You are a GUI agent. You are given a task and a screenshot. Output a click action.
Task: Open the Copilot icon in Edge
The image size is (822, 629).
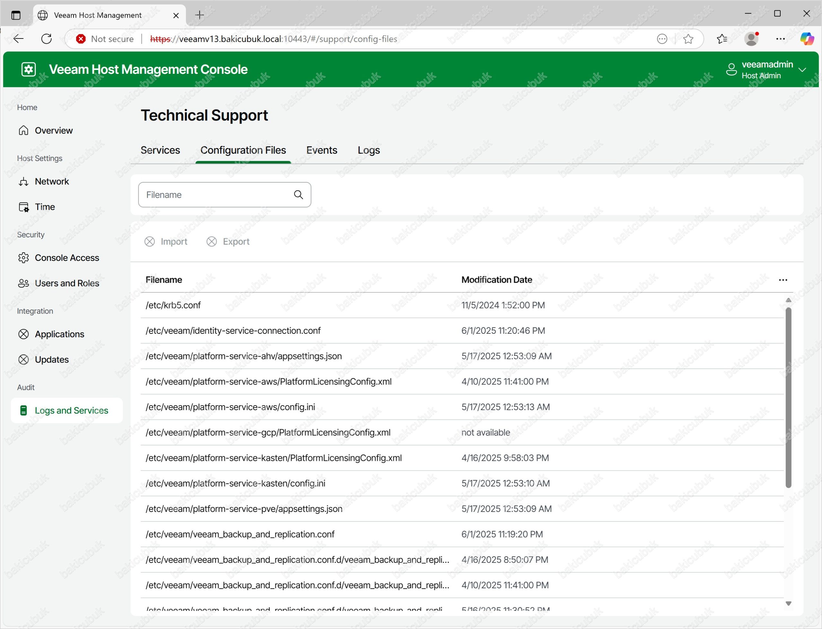pos(807,39)
